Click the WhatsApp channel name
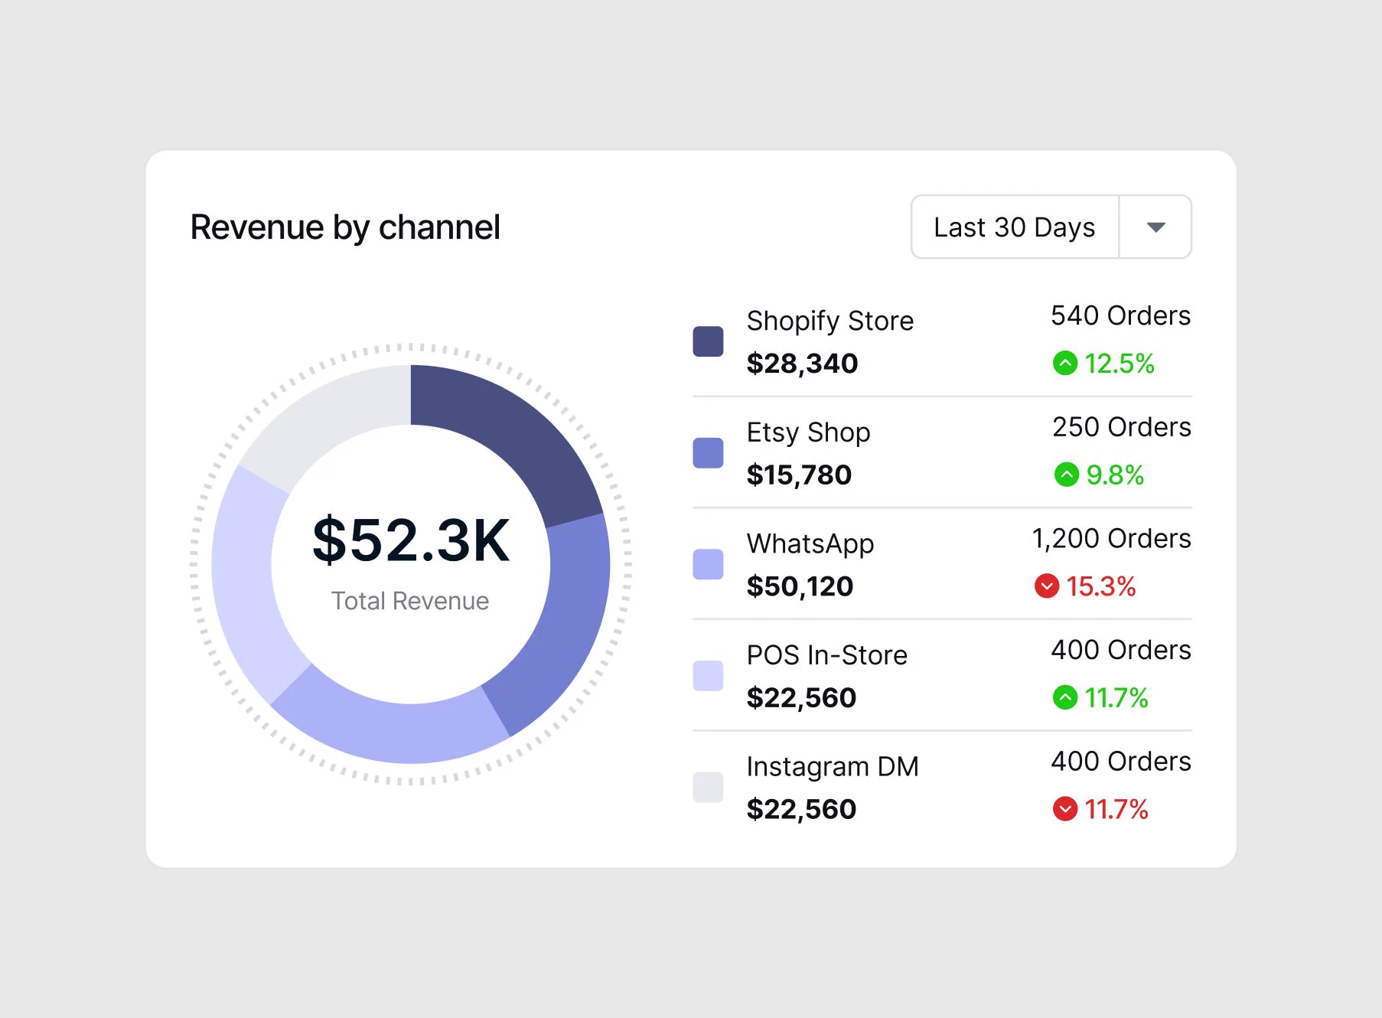Screen dimensions: 1382x1018 click(x=810, y=543)
